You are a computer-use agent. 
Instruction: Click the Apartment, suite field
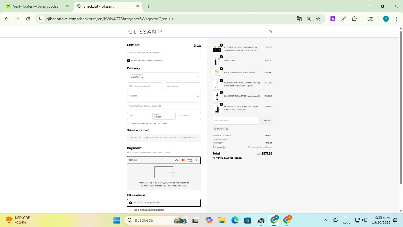click(x=164, y=106)
